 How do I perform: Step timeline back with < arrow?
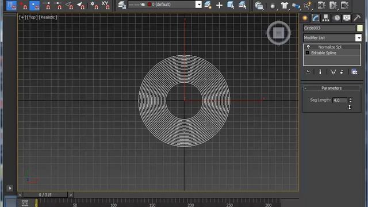[x=20, y=194]
